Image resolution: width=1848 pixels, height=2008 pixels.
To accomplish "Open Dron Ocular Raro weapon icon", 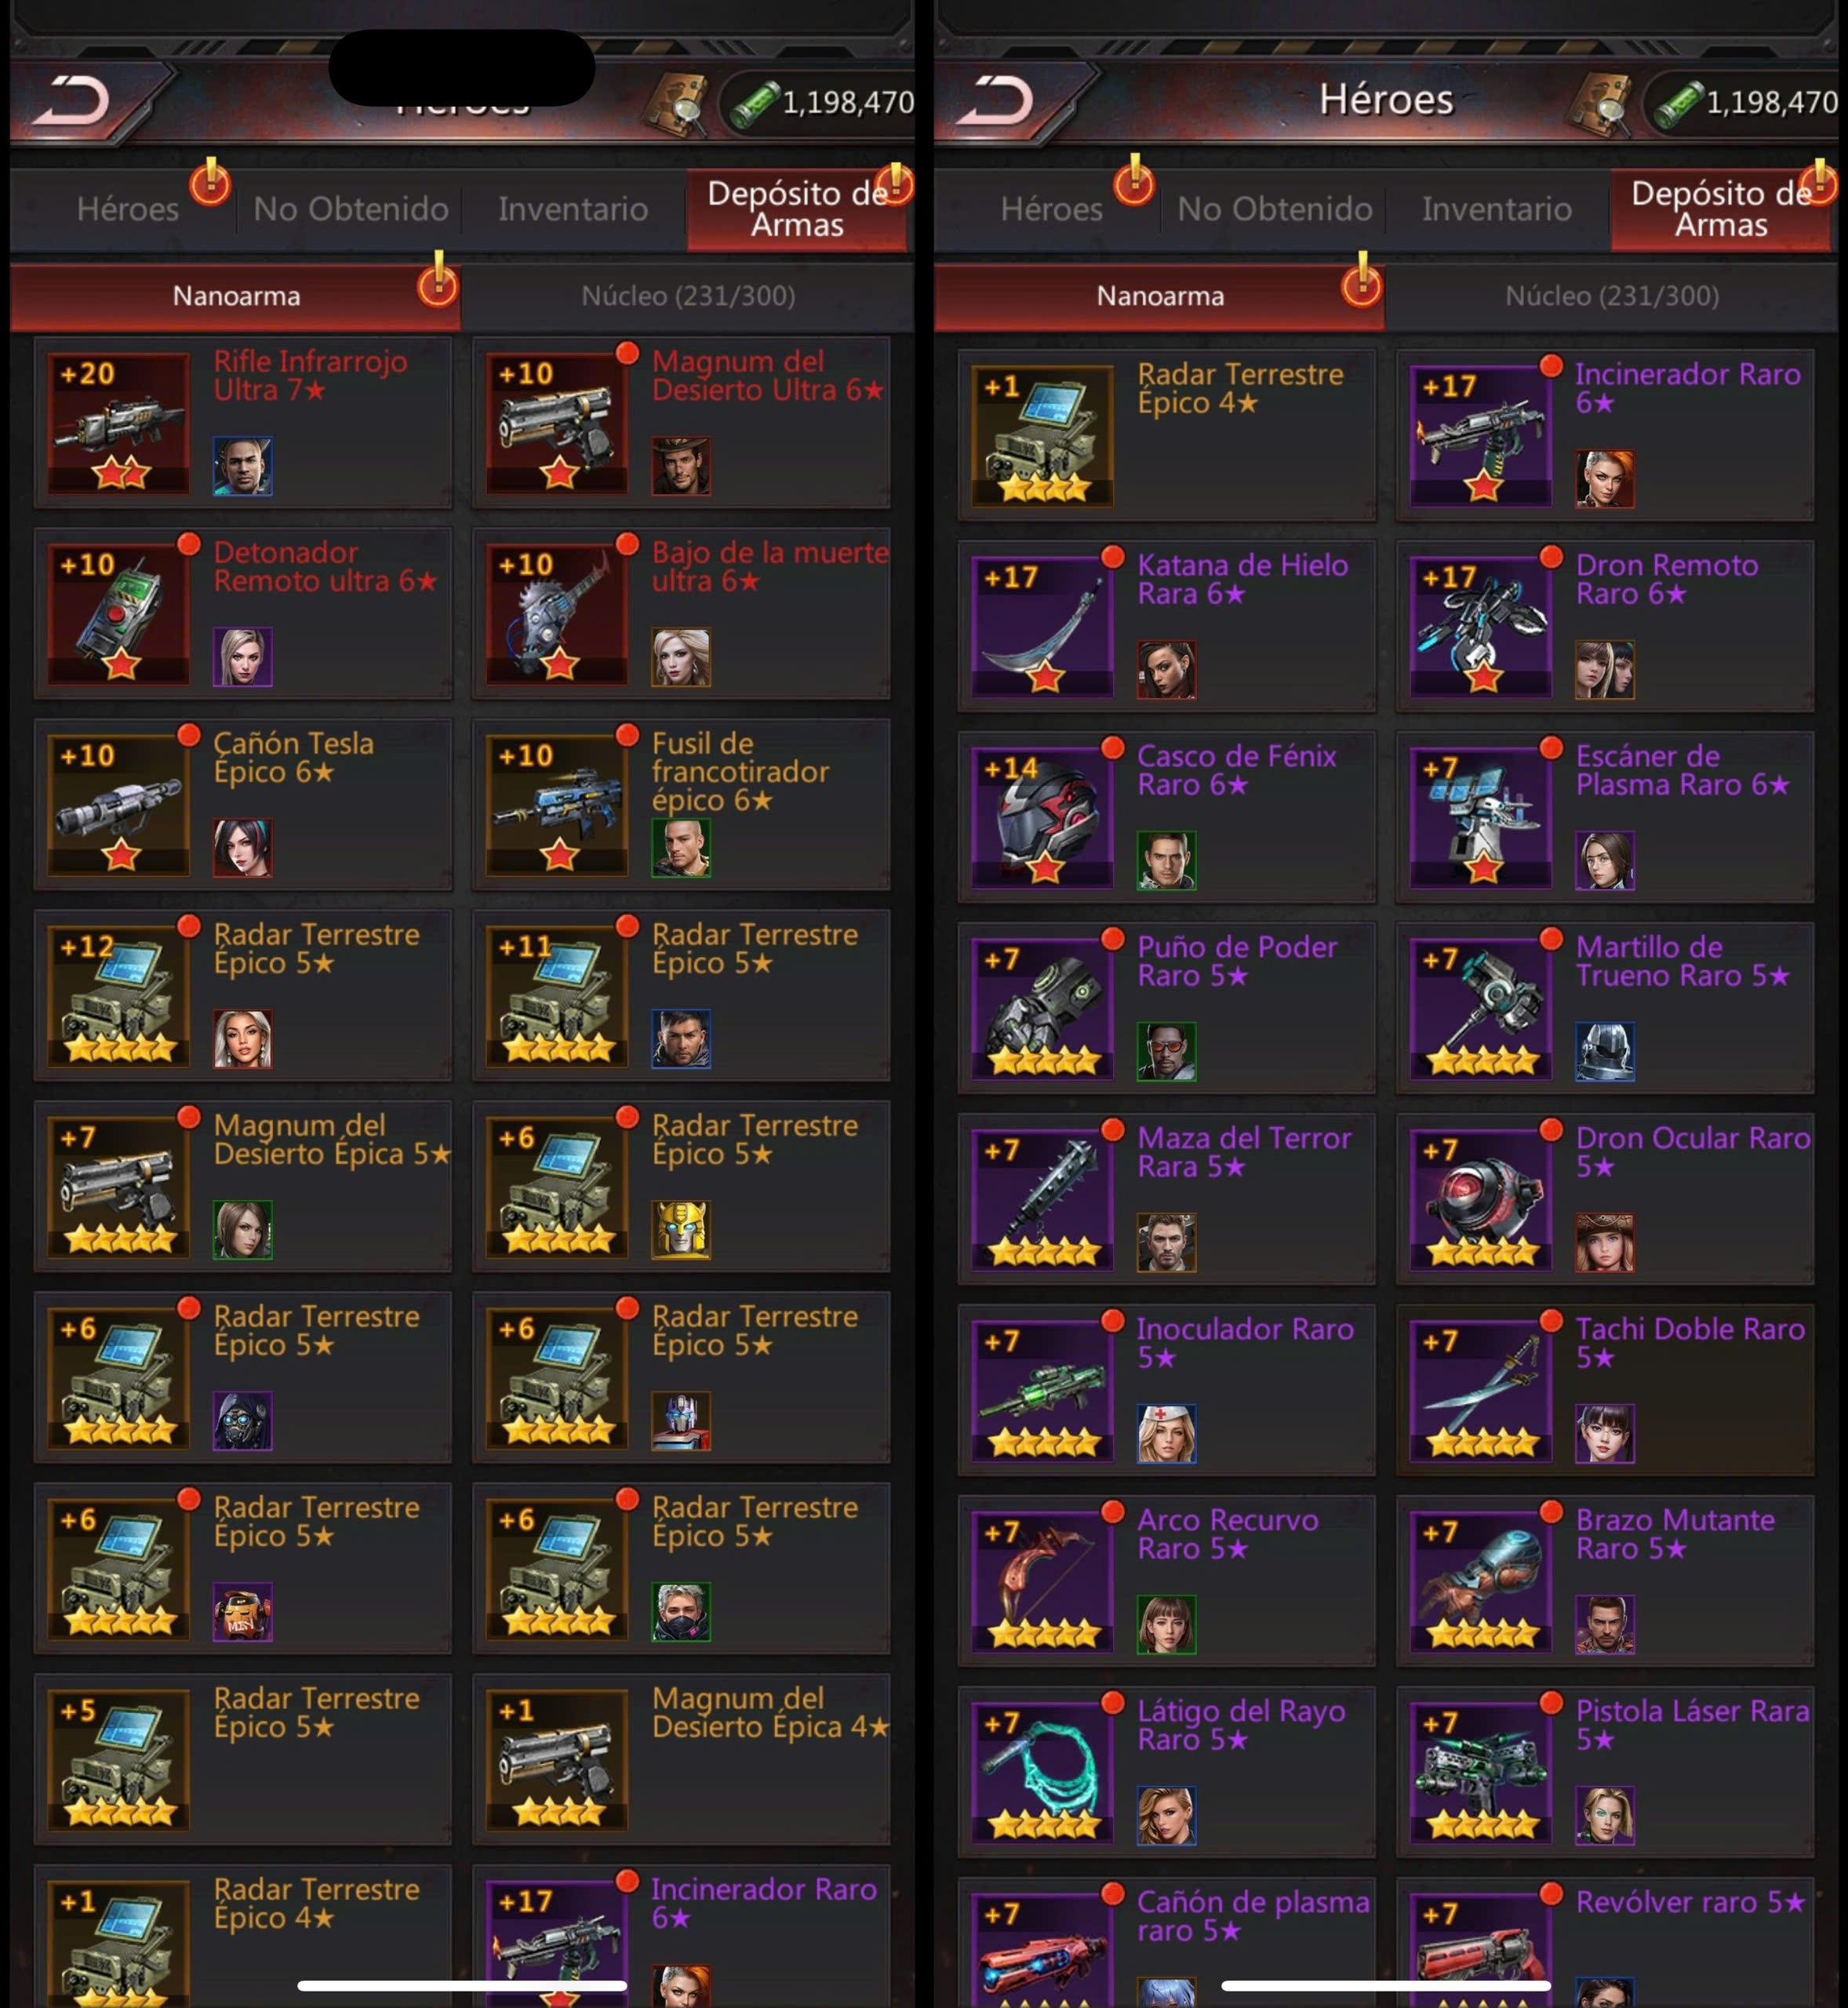I will [1481, 1199].
